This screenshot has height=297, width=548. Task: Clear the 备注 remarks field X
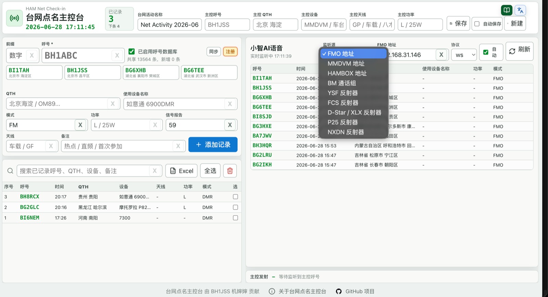pyautogui.click(x=178, y=146)
